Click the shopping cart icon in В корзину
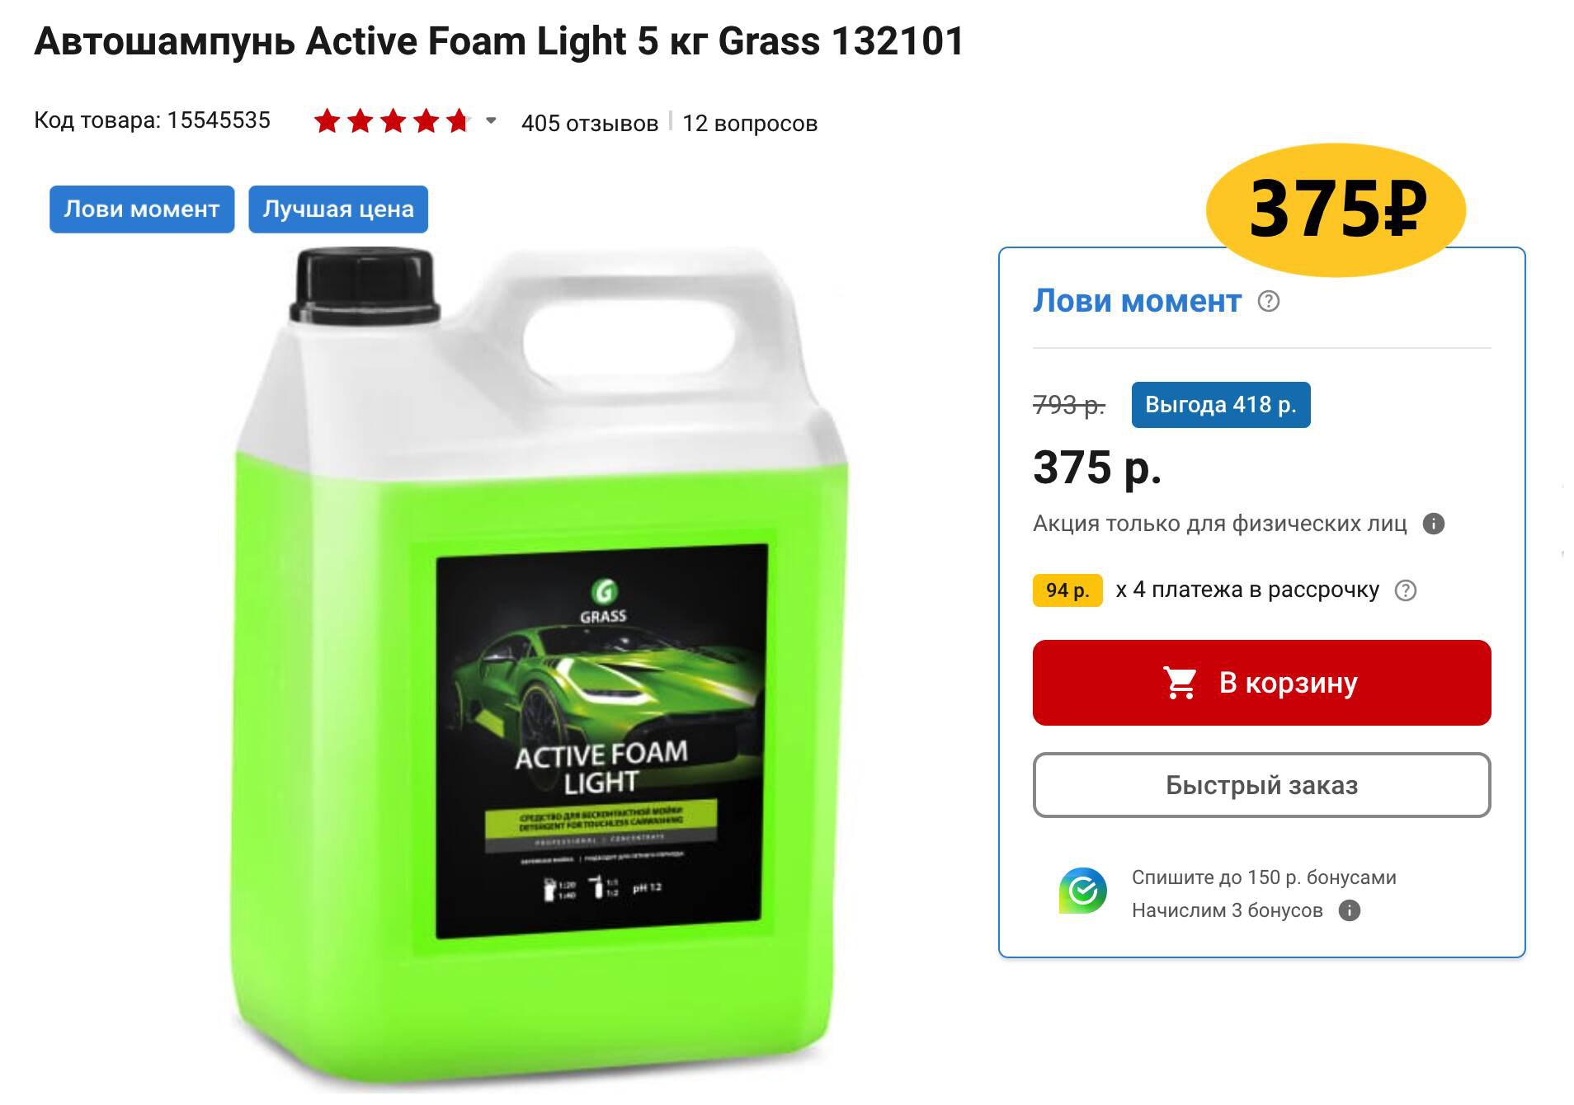 (1180, 683)
